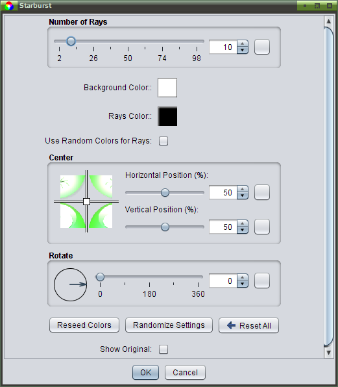Click the scrollbar down arrow
The width and height of the screenshot is (338, 387).
pos(329,353)
